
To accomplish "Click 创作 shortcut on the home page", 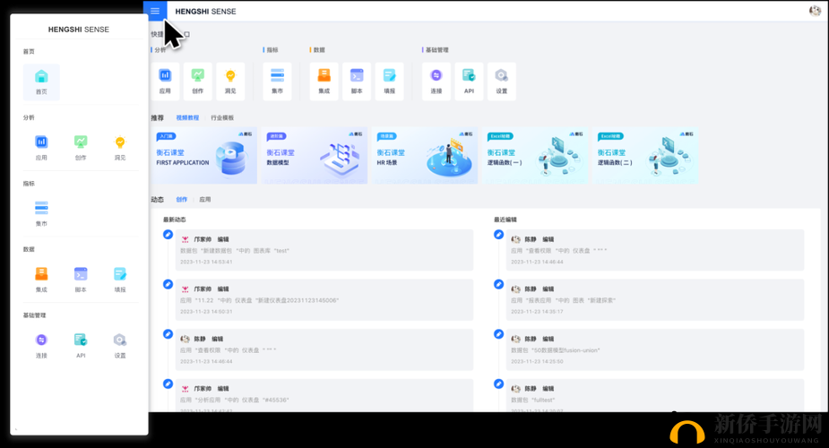I will click(198, 82).
